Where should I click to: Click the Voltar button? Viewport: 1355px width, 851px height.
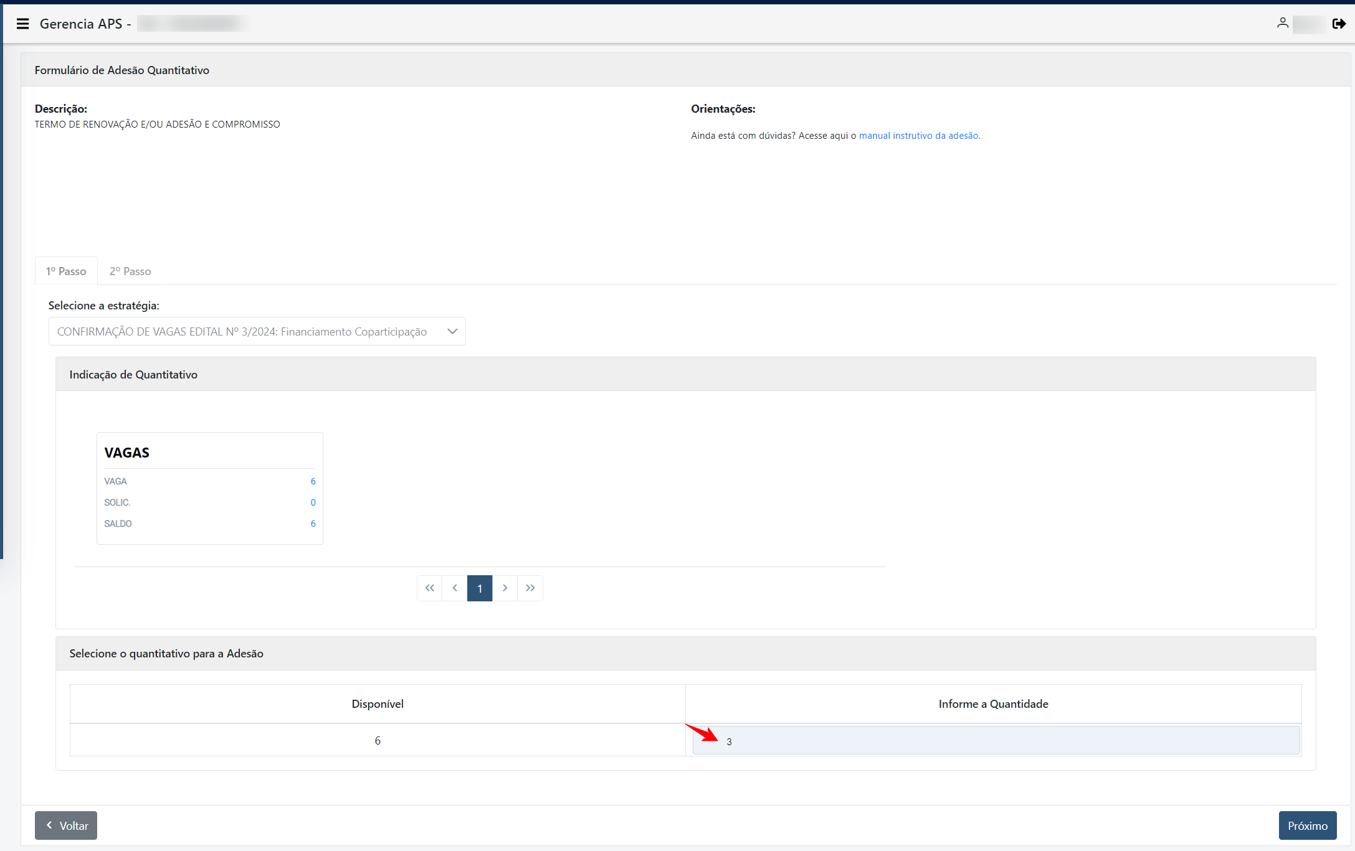pyautogui.click(x=66, y=825)
